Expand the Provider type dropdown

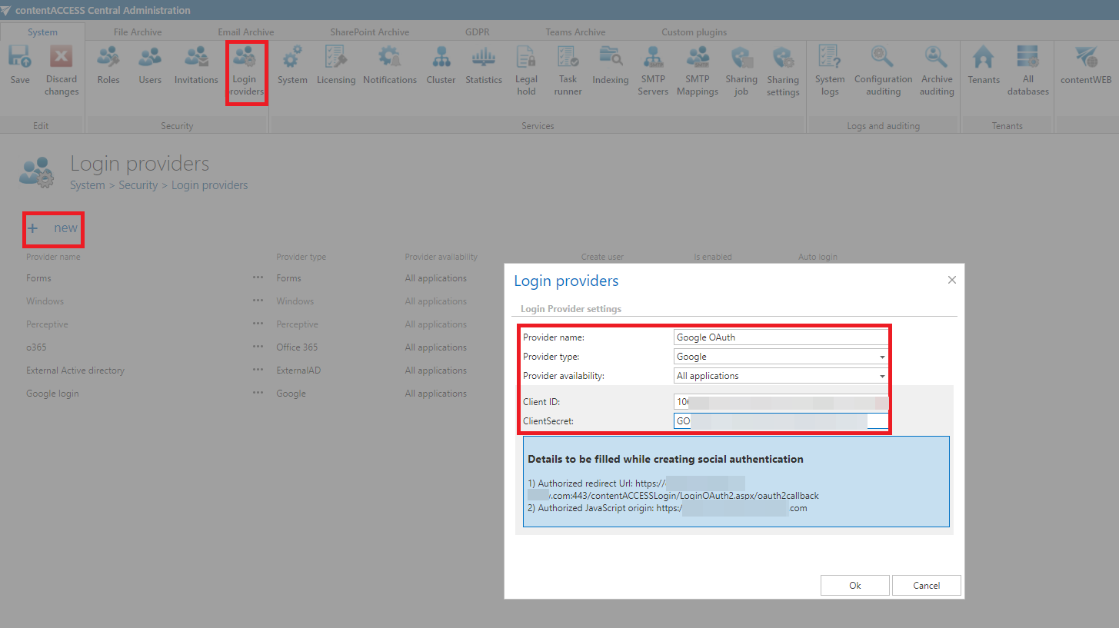881,357
